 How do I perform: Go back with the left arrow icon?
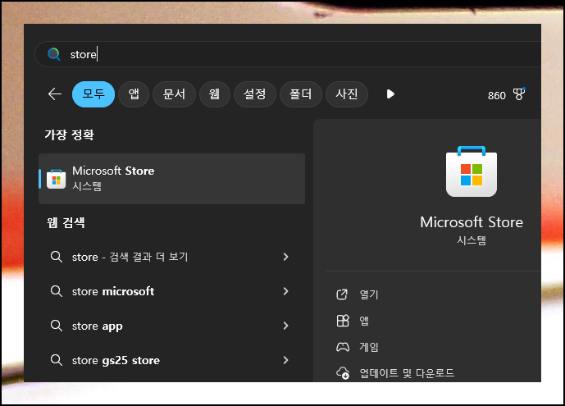[x=55, y=94]
